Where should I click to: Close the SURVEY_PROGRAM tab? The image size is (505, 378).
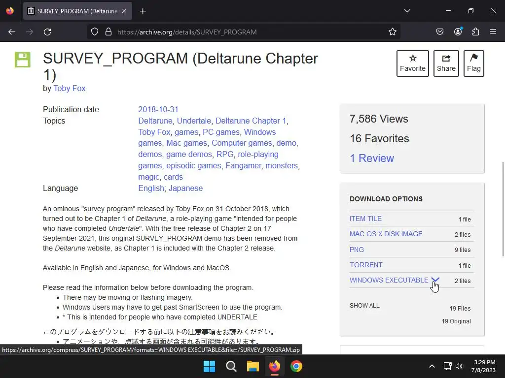[x=124, y=11]
